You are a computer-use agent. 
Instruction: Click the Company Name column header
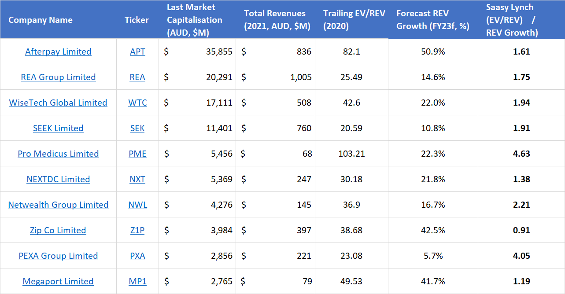pyautogui.click(x=41, y=20)
